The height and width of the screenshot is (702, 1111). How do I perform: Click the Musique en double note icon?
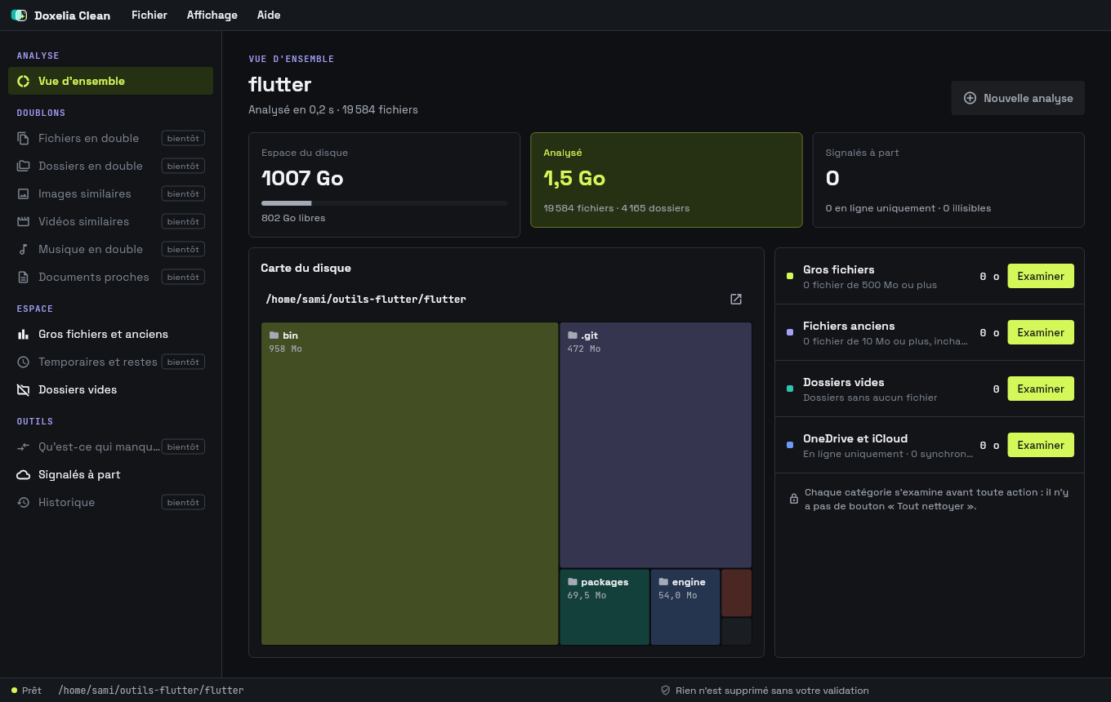click(x=24, y=249)
